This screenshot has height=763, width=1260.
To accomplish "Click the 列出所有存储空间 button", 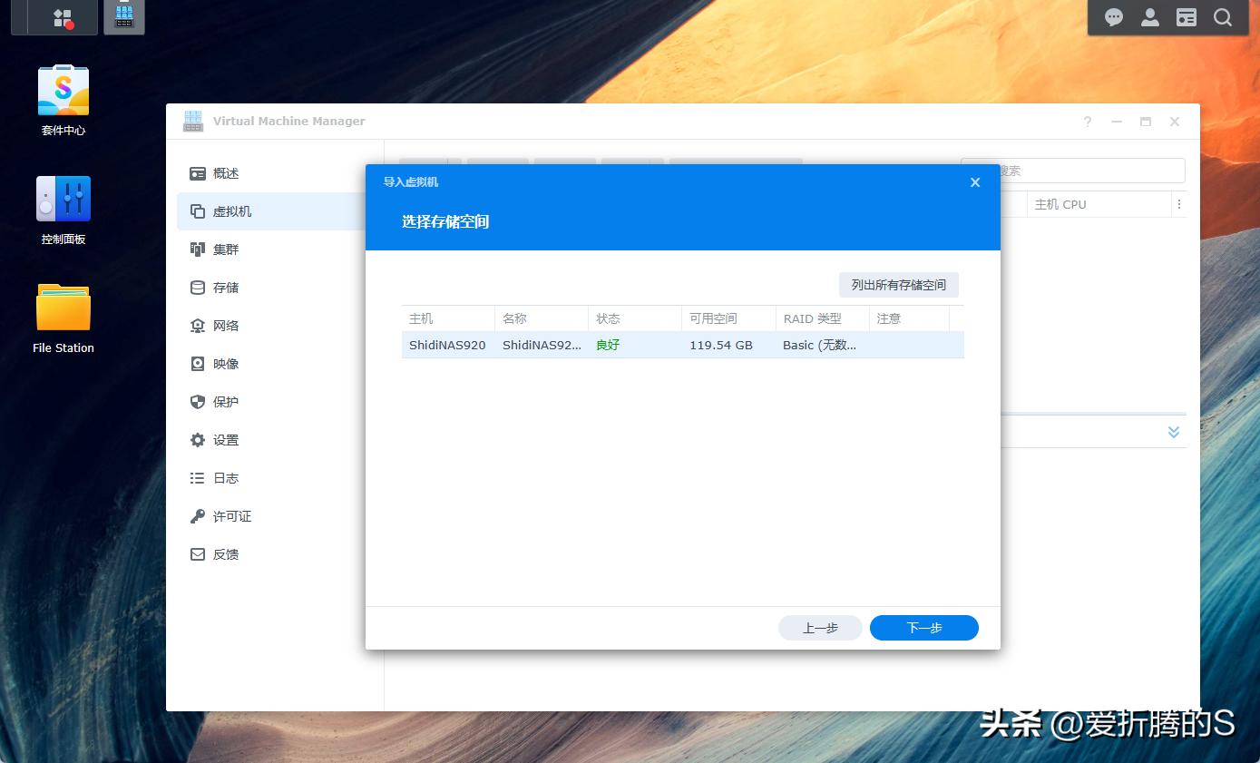I will tap(898, 284).
